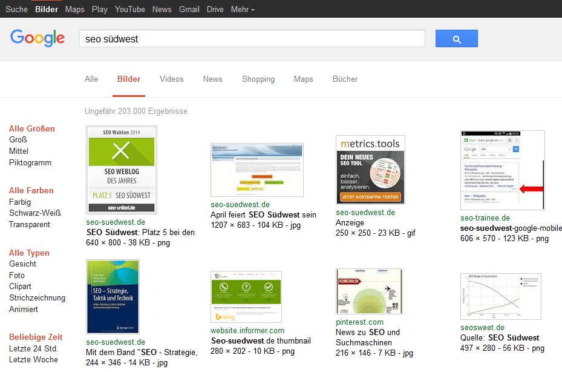Filter image type by Animiert
The width and height of the screenshot is (562, 372).
click(x=24, y=309)
